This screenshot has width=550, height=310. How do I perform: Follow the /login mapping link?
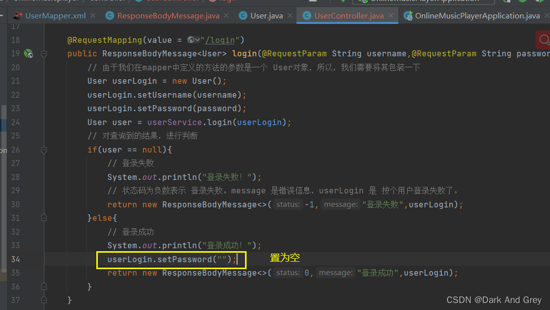coord(220,40)
